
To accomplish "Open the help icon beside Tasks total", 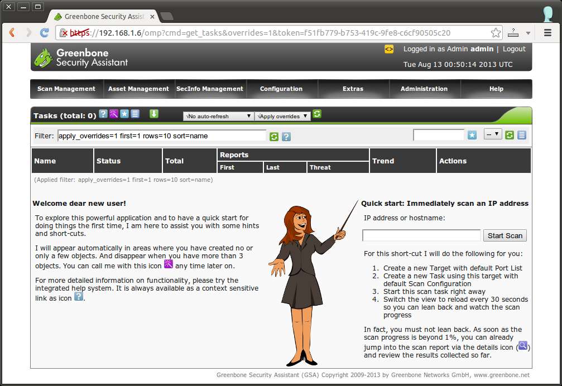I will [103, 114].
